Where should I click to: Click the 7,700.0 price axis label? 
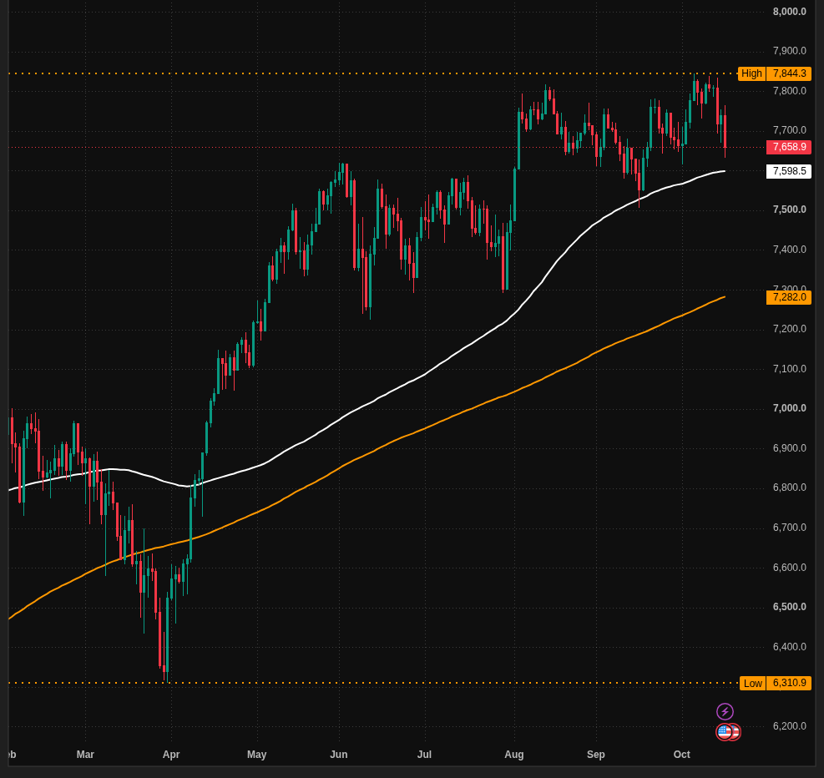[789, 130]
